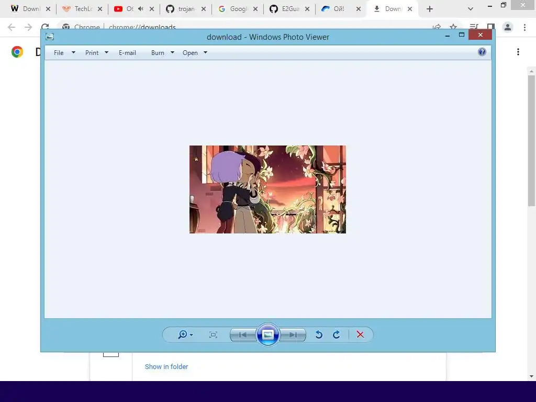Click the Photo Viewer title bar icon
This screenshot has height=402, width=536.
point(50,37)
